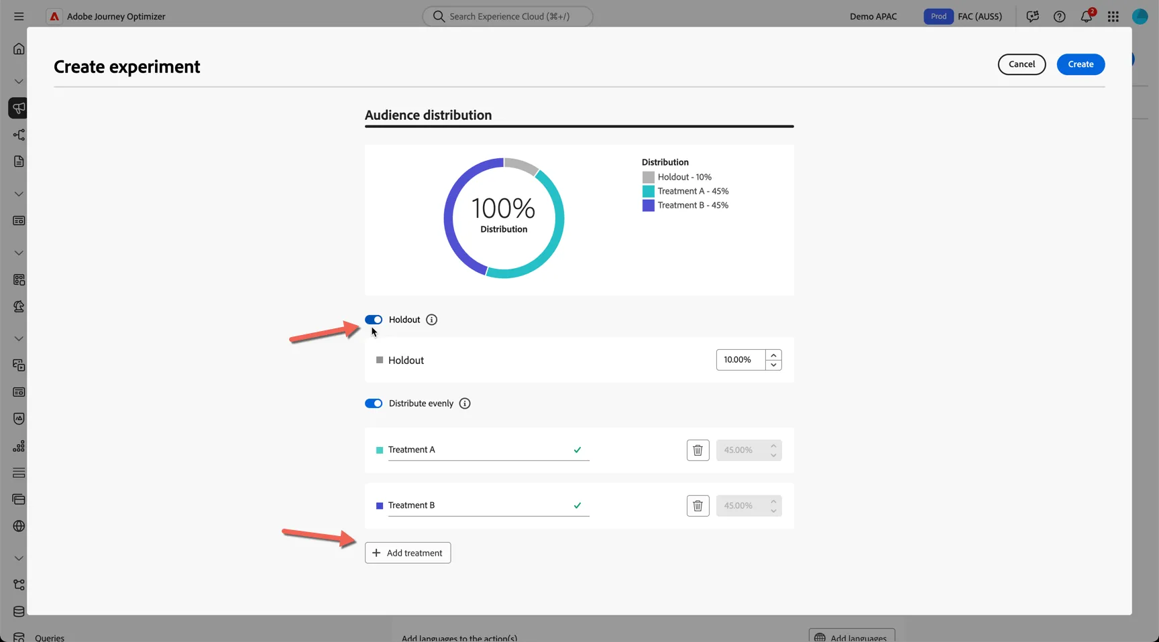
Task: Edit the Treatment A name field
Action: click(488, 450)
